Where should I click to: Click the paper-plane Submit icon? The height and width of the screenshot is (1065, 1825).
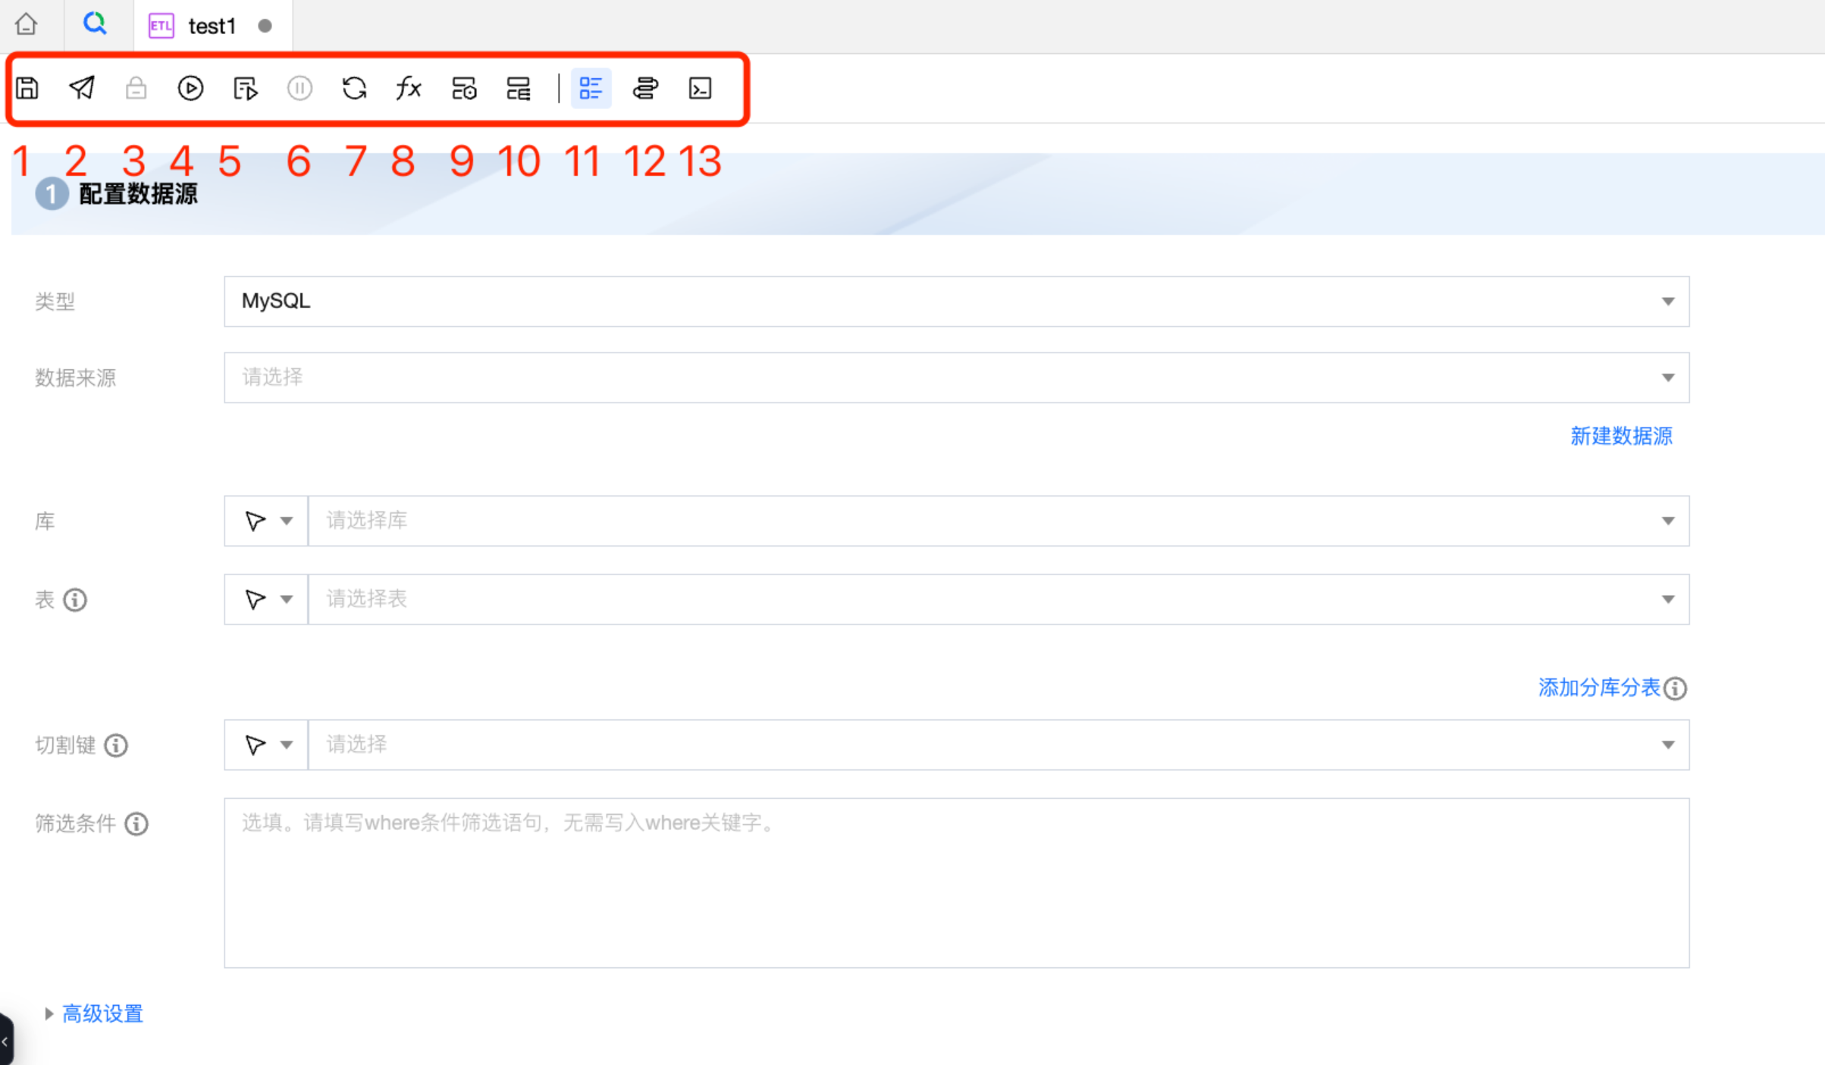click(x=82, y=89)
